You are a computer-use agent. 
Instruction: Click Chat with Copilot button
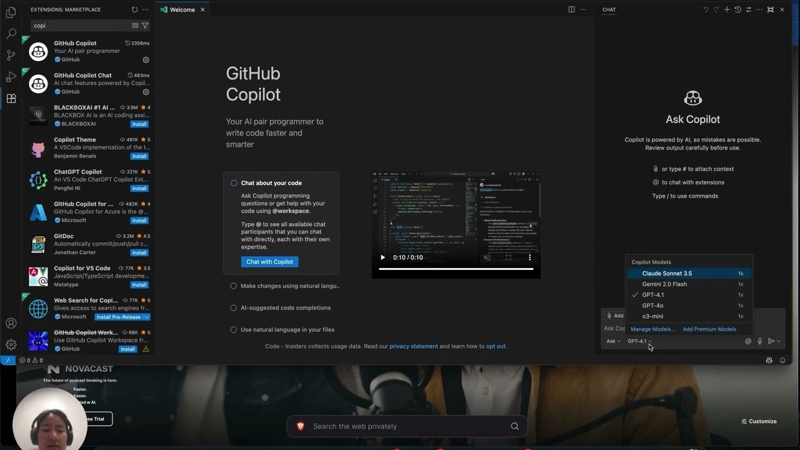269,262
